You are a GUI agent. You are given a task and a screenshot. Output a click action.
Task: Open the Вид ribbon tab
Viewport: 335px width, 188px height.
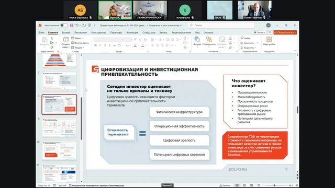197,32
